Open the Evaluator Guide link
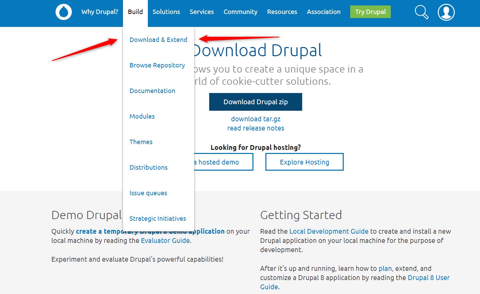The width and height of the screenshot is (480, 294). 165,241
